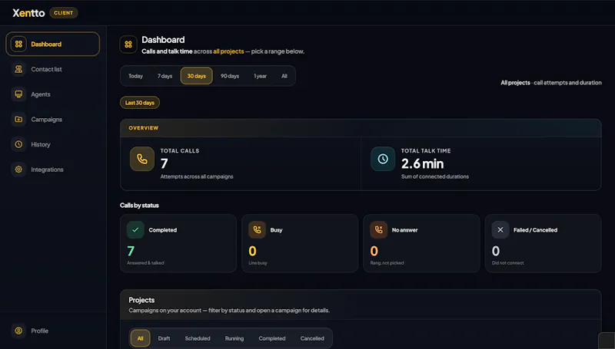The height and width of the screenshot is (349, 615).
Task: Go to Campaigns page
Action: (x=52, y=120)
